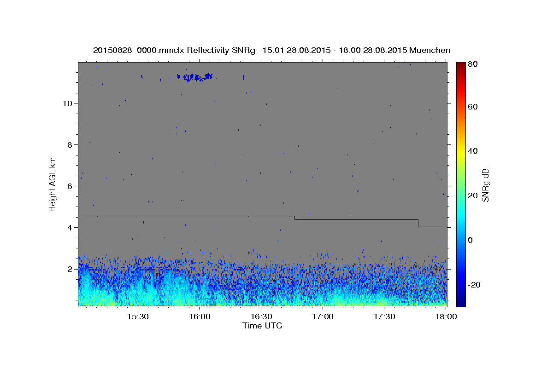Select the 'Height AGL km' y-axis label
The image size is (553, 368).
pos(53,184)
